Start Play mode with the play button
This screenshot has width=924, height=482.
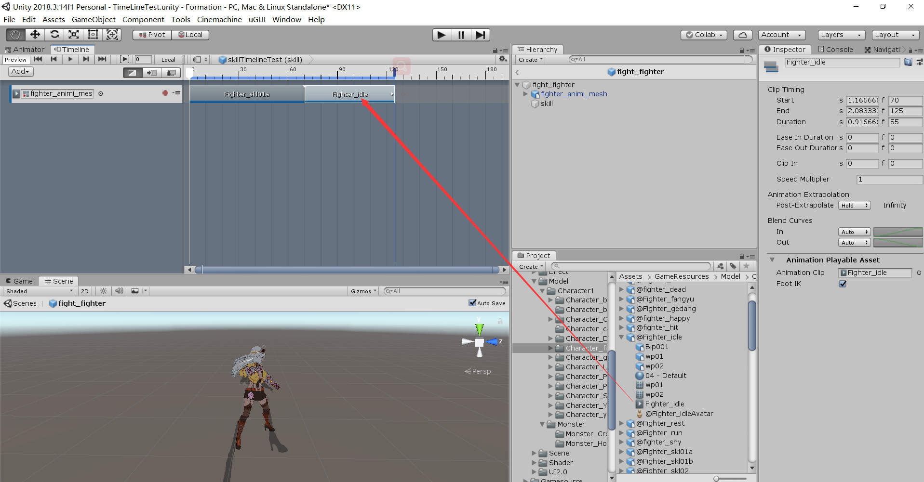441,35
